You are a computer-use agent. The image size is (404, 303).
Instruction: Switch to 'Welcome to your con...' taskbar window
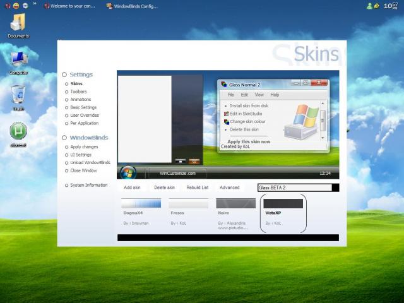click(x=69, y=6)
